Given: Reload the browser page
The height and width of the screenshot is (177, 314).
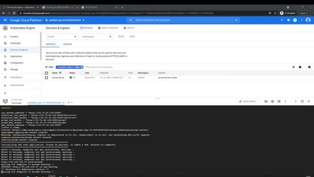Looking at the screenshot, I should click(x=14, y=13).
